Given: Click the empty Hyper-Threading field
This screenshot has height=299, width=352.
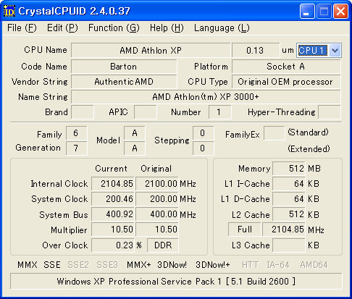Looking at the screenshot, I should (x=330, y=112).
